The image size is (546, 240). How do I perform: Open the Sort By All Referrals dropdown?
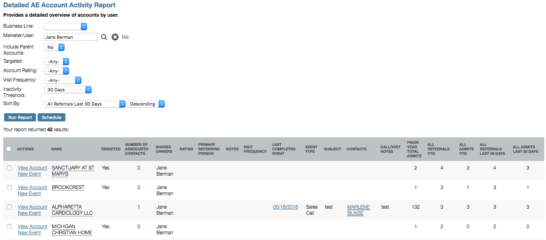click(85, 104)
